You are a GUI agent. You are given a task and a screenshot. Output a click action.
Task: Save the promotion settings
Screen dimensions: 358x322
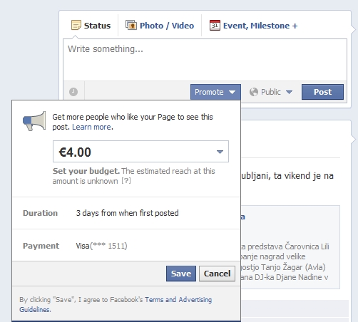tap(181, 274)
